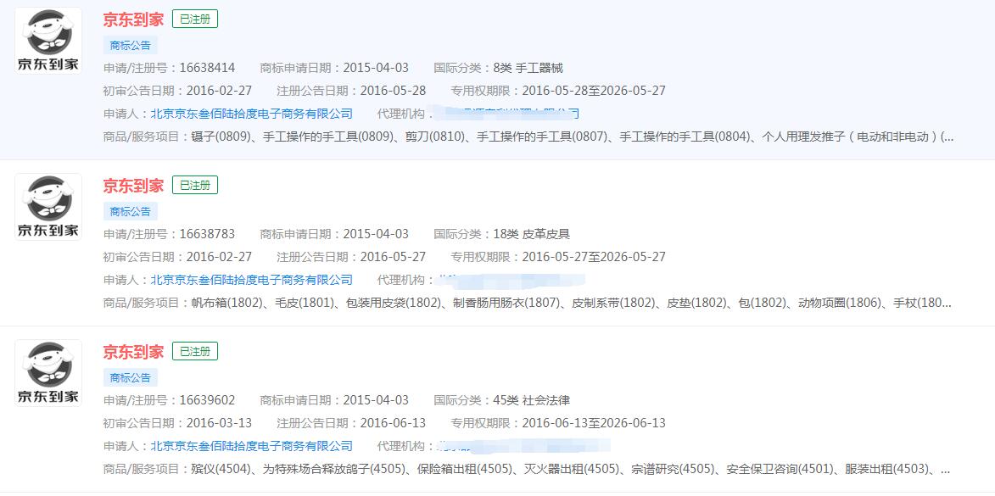Open 商标公告 tag for record 16639602
This screenshot has width=995, height=496.
tap(130, 377)
